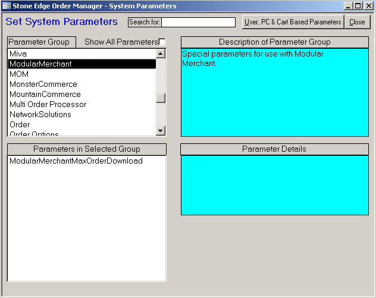This screenshot has width=376, height=298.
Task: Choose MOM from the group list
Action: point(82,74)
